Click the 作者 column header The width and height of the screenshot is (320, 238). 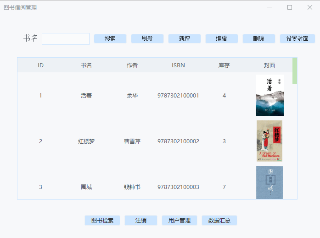click(132, 65)
